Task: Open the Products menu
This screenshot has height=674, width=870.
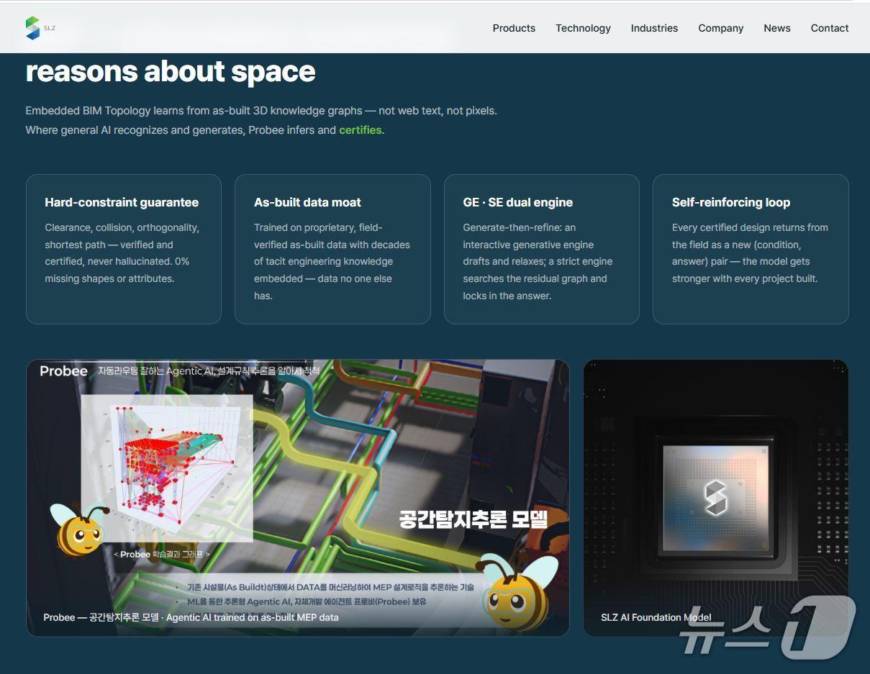Action: [514, 28]
